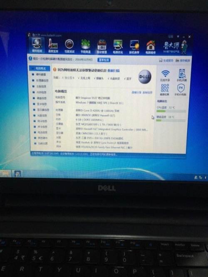
Task: Click 生成报告 in the info bar
Action: click(x=166, y=60)
